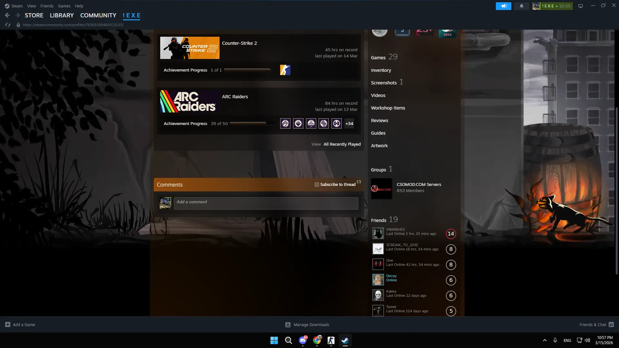
Task: Open the Friends & Chat icon
Action: click(611, 324)
